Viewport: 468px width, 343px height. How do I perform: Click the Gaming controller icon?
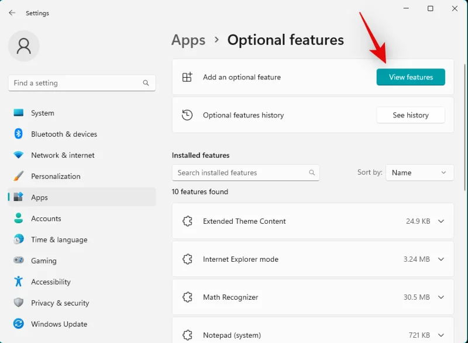pyautogui.click(x=19, y=261)
